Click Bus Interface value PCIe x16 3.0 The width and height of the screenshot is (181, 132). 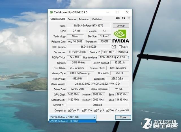point(112,57)
